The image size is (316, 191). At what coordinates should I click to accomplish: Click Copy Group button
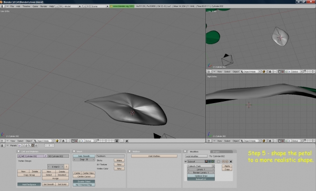coord(29,175)
